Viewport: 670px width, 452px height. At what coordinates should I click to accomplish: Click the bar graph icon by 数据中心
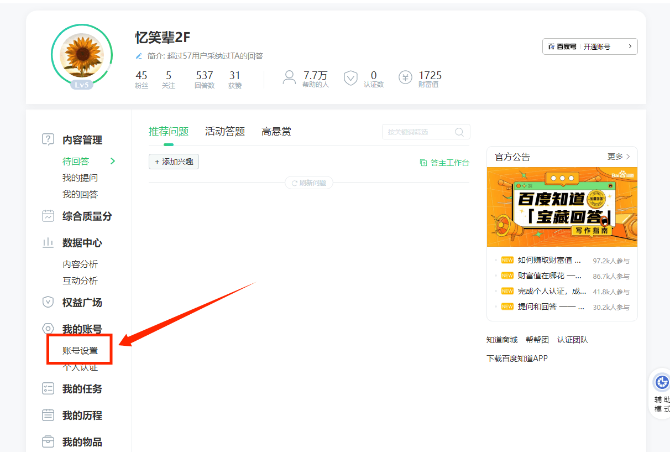click(x=48, y=242)
